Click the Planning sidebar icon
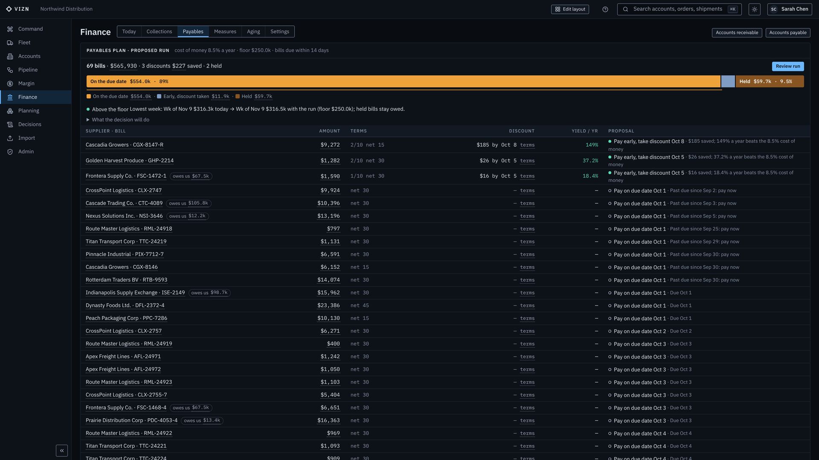819x460 pixels. [x=10, y=111]
